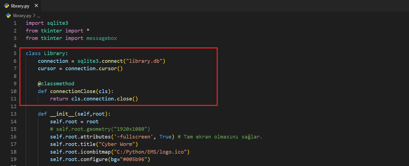Viewport: 409px width, 166px height.
Task: Click the Python file icon in the library.py tab
Action: coord(6,6)
